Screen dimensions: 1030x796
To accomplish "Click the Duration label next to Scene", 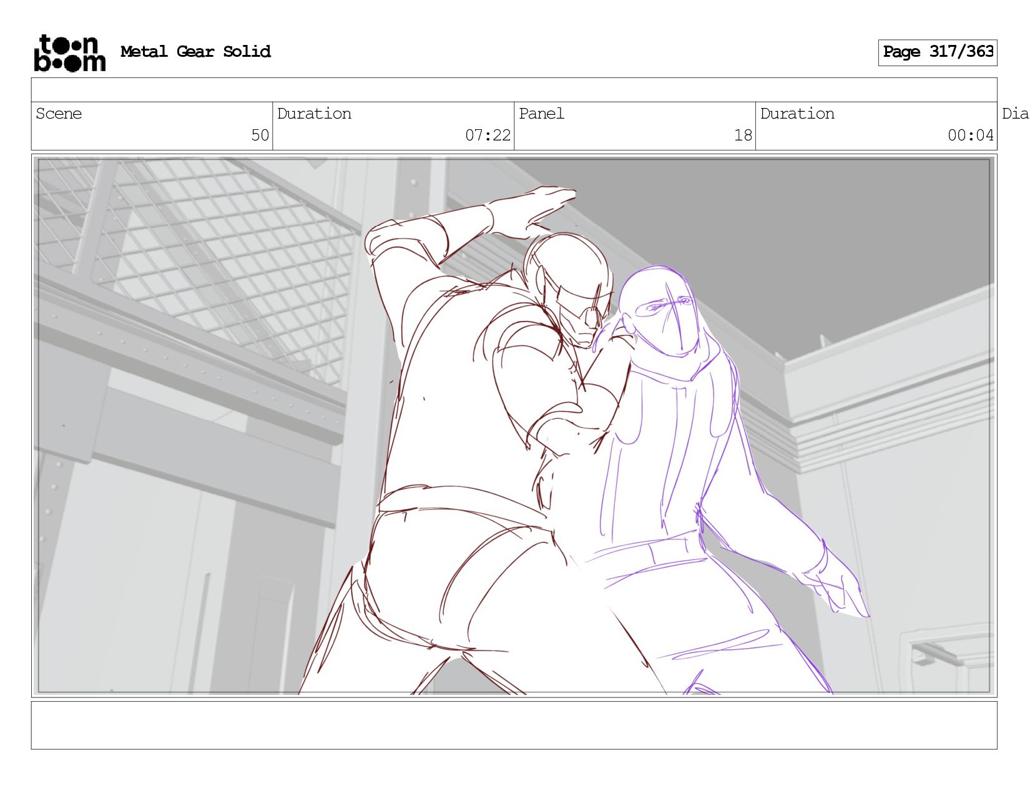I will click(314, 114).
